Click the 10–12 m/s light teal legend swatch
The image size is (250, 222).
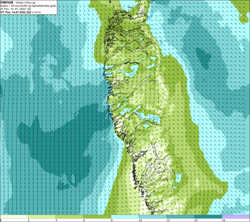click(152, 216)
